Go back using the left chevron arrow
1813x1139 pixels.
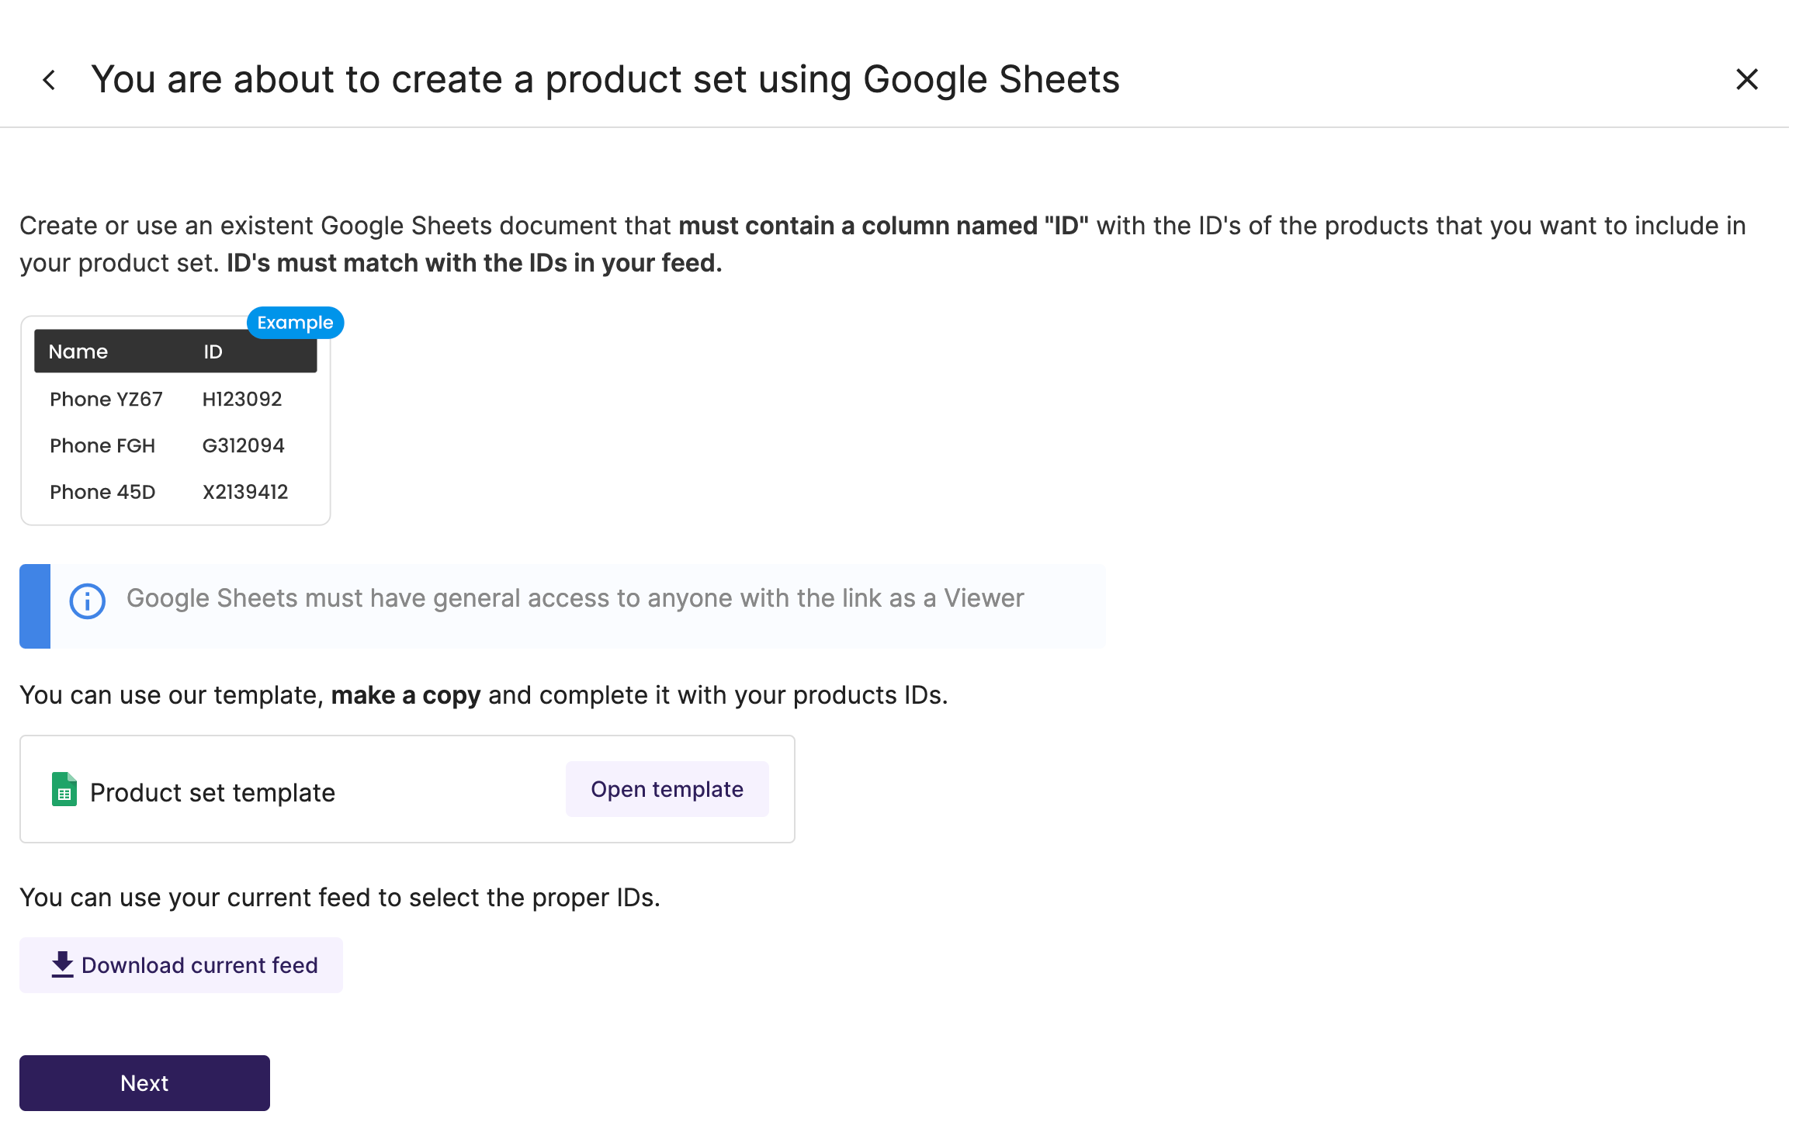(x=49, y=80)
